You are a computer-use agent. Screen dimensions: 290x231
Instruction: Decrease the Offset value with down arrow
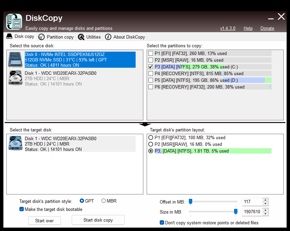[x=266, y=204]
